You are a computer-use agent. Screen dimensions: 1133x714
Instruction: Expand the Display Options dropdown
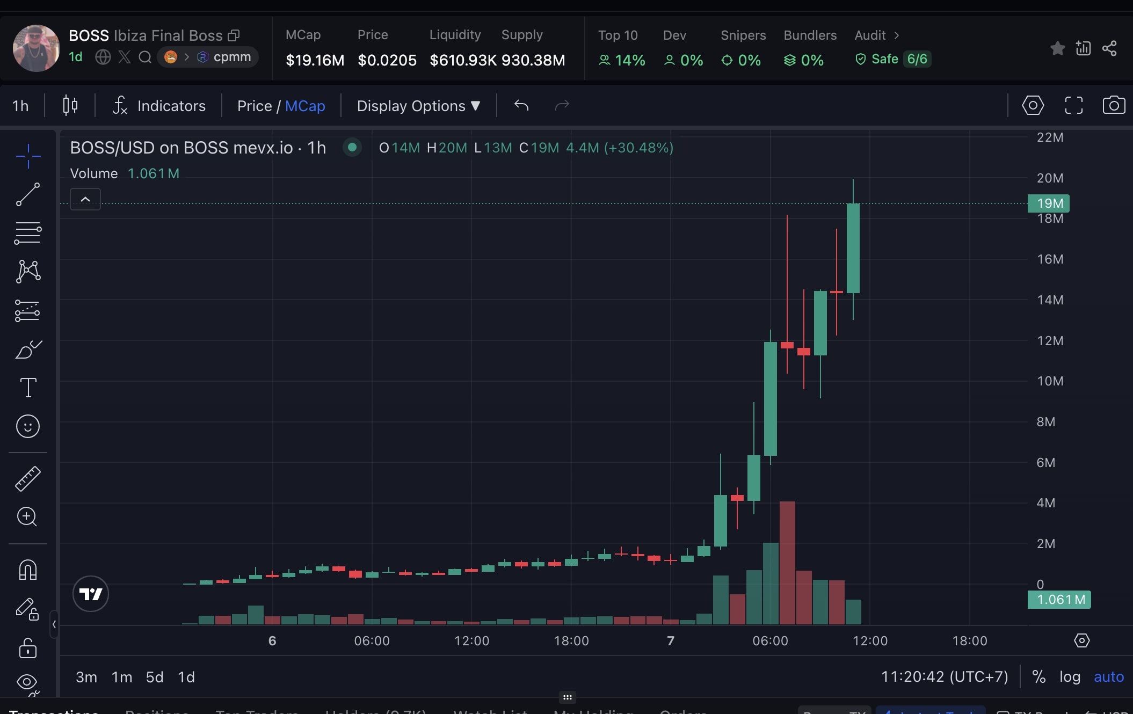(419, 106)
